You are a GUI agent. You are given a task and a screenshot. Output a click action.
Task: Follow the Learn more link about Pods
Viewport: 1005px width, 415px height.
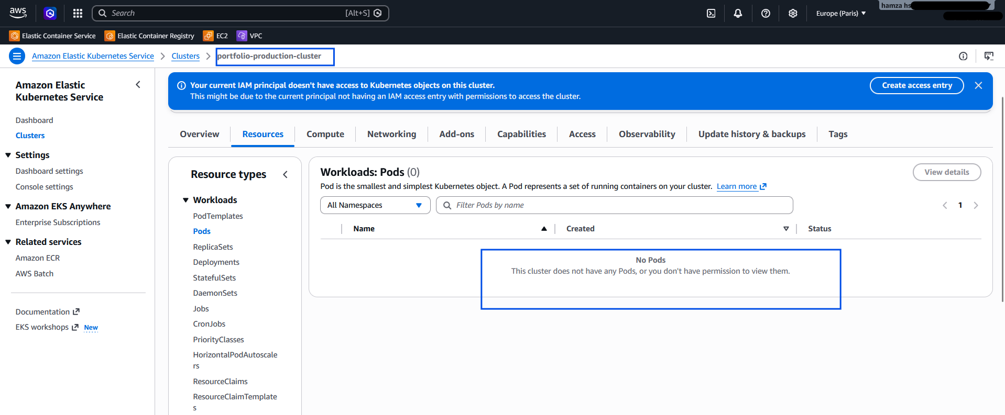point(741,186)
